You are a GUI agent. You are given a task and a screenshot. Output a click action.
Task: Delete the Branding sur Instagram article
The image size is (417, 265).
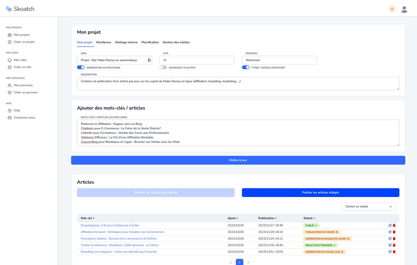click(x=394, y=252)
